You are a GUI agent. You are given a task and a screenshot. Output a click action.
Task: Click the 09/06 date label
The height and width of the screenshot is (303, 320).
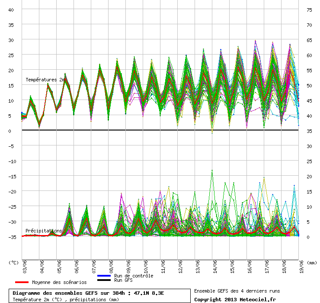click(128, 267)
